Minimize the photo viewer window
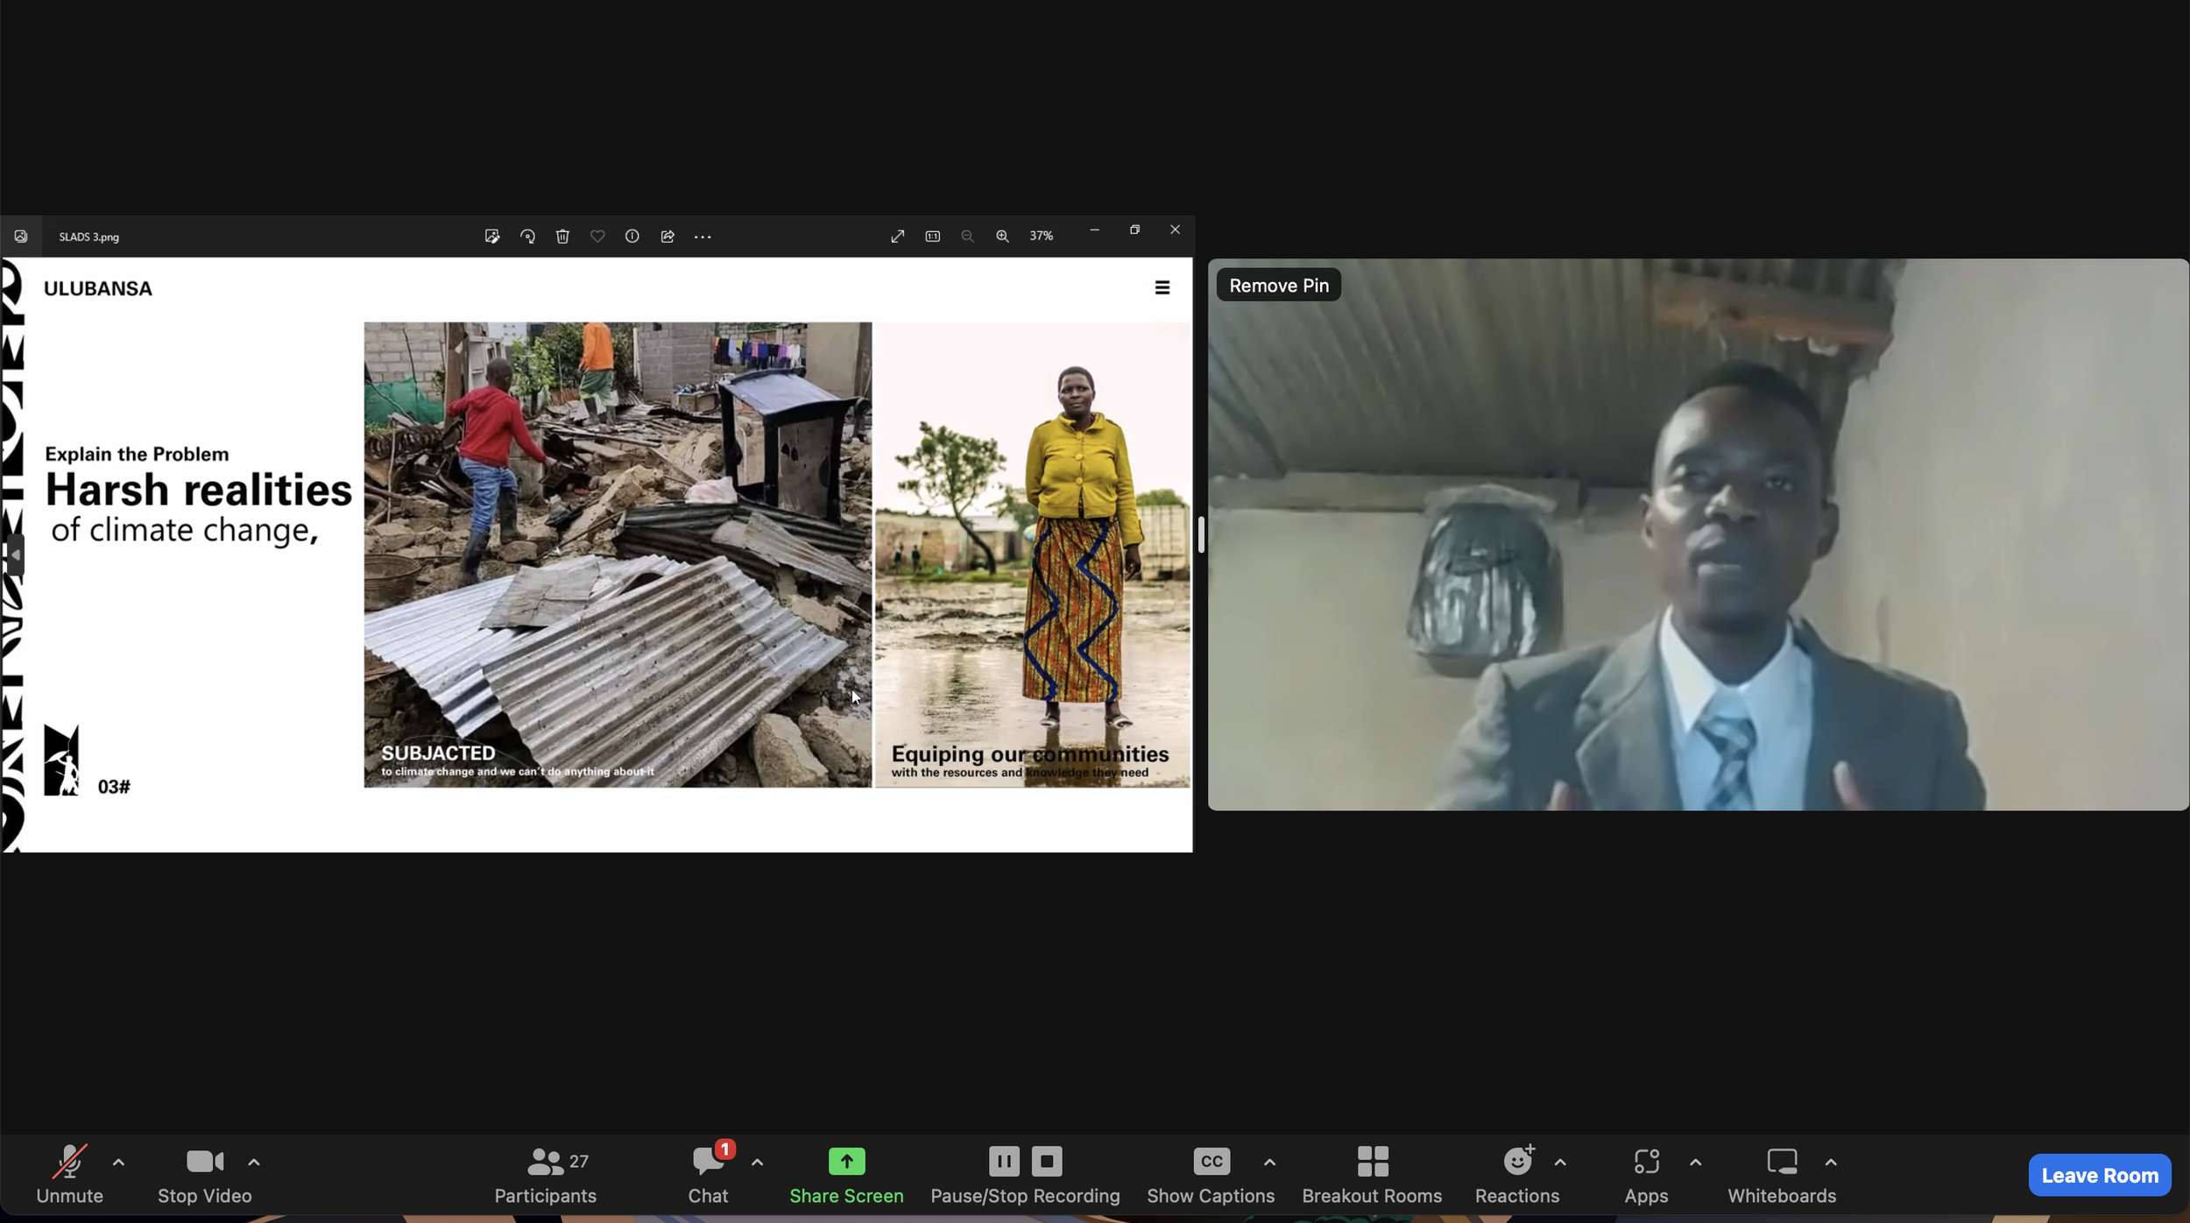Screen dimensions: 2190x1223 [1094, 230]
